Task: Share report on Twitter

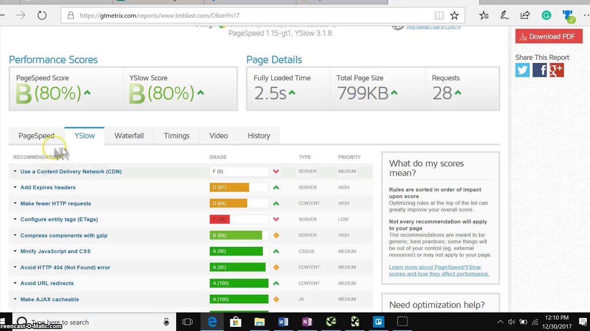Action: pyautogui.click(x=523, y=70)
